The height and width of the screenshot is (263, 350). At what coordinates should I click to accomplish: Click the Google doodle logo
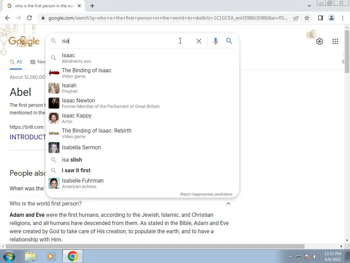pyautogui.click(x=24, y=41)
